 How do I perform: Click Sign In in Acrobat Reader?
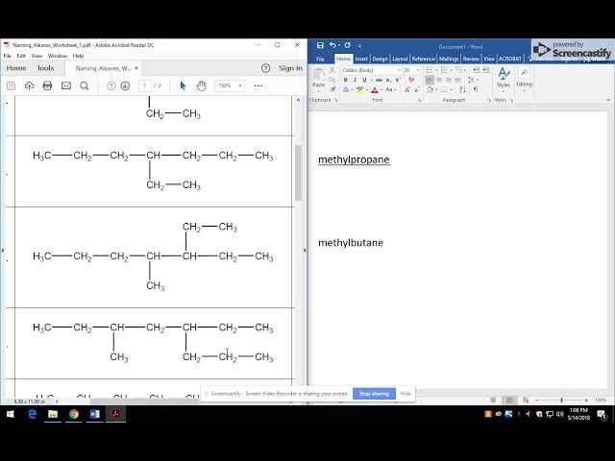coord(290,68)
